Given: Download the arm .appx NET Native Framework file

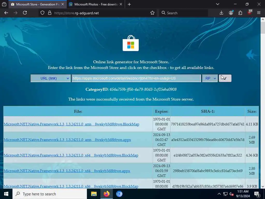Looking at the screenshot, I should click(x=68, y=140).
